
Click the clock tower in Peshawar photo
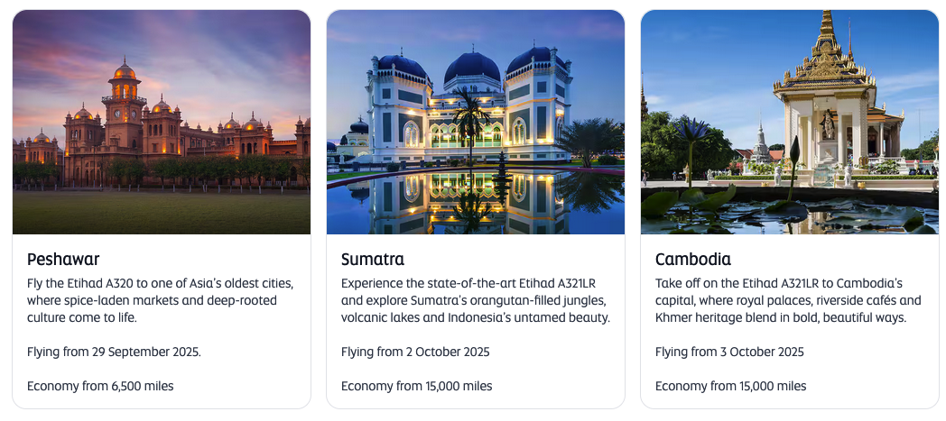point(125,95)
